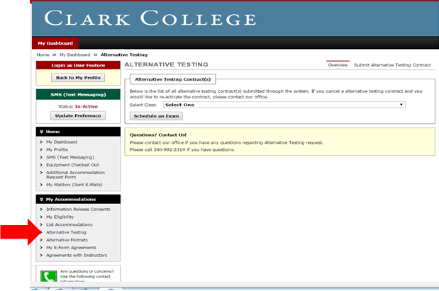
Task: Open My Dashboard in Home sidebar
Action: click(62, 142)
